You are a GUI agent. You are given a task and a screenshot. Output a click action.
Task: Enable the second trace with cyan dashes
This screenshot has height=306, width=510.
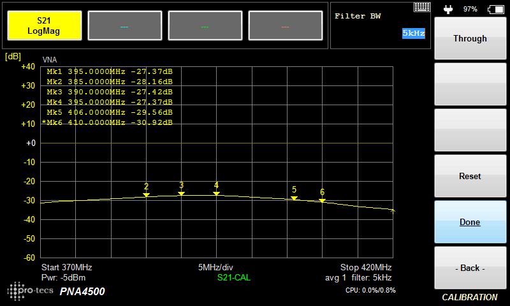tap(124, 26)
